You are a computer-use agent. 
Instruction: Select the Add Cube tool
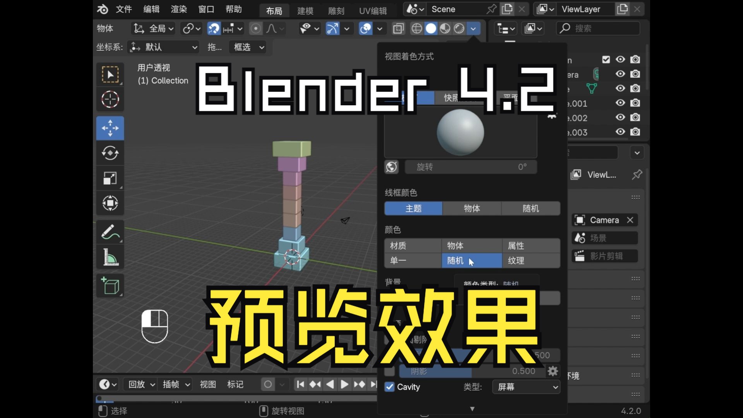110,286
